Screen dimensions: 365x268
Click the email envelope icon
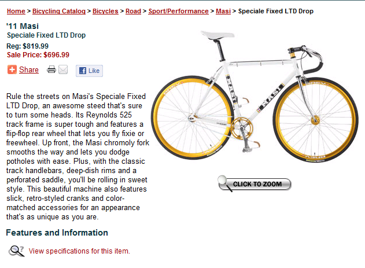(63, 70)
